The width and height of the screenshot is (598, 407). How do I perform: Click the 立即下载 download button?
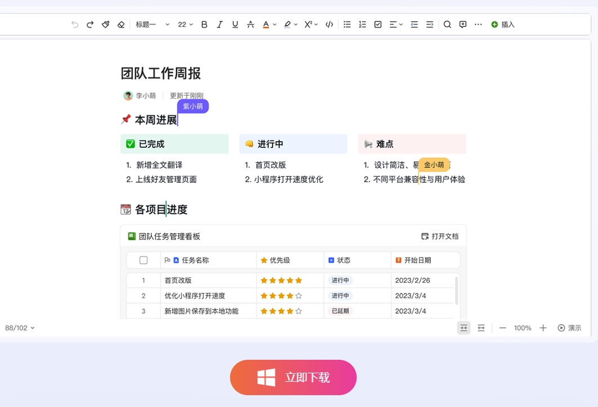(293, 377)
